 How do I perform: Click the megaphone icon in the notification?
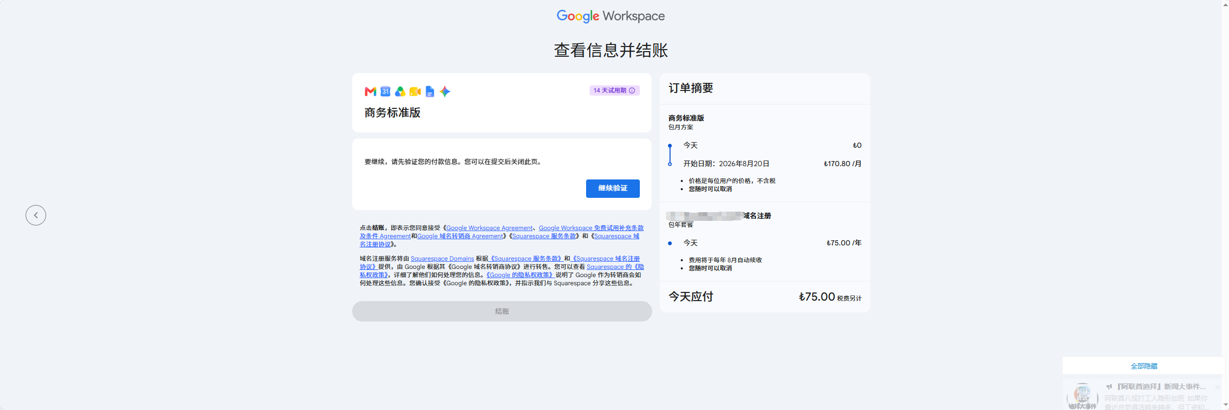(1109, 387)
